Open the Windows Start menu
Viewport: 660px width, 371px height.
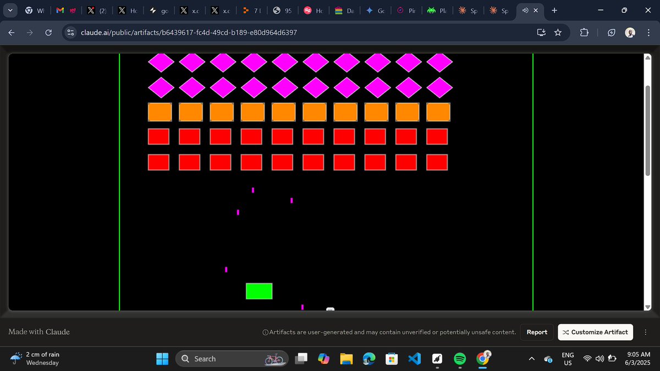point(162,359)
